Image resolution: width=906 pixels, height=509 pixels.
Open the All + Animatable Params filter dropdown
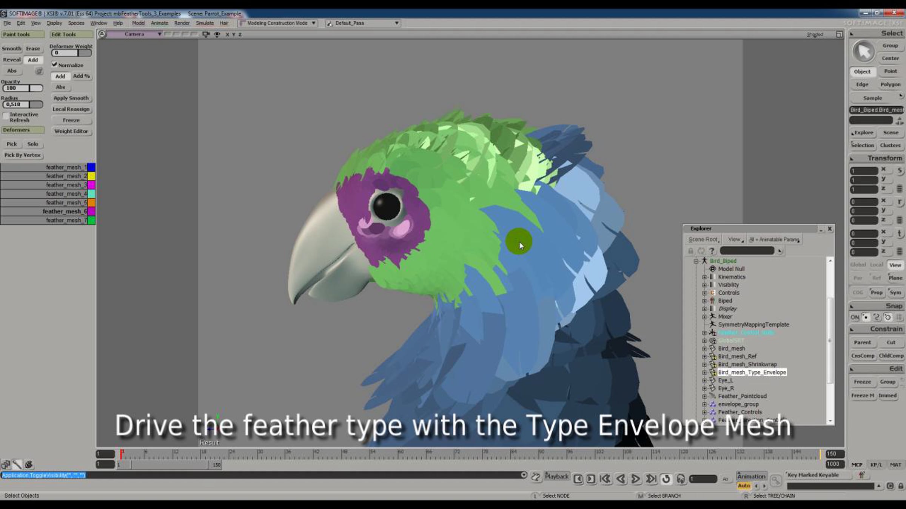point(774,239)
